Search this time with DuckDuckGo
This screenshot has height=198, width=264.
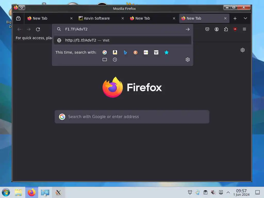[x=136, y=52]
